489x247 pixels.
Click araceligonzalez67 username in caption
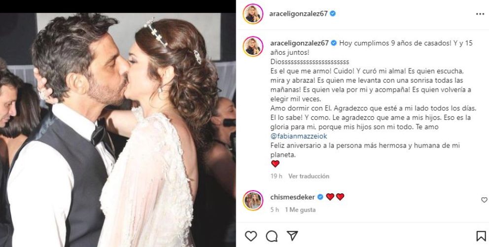point(299,43)
